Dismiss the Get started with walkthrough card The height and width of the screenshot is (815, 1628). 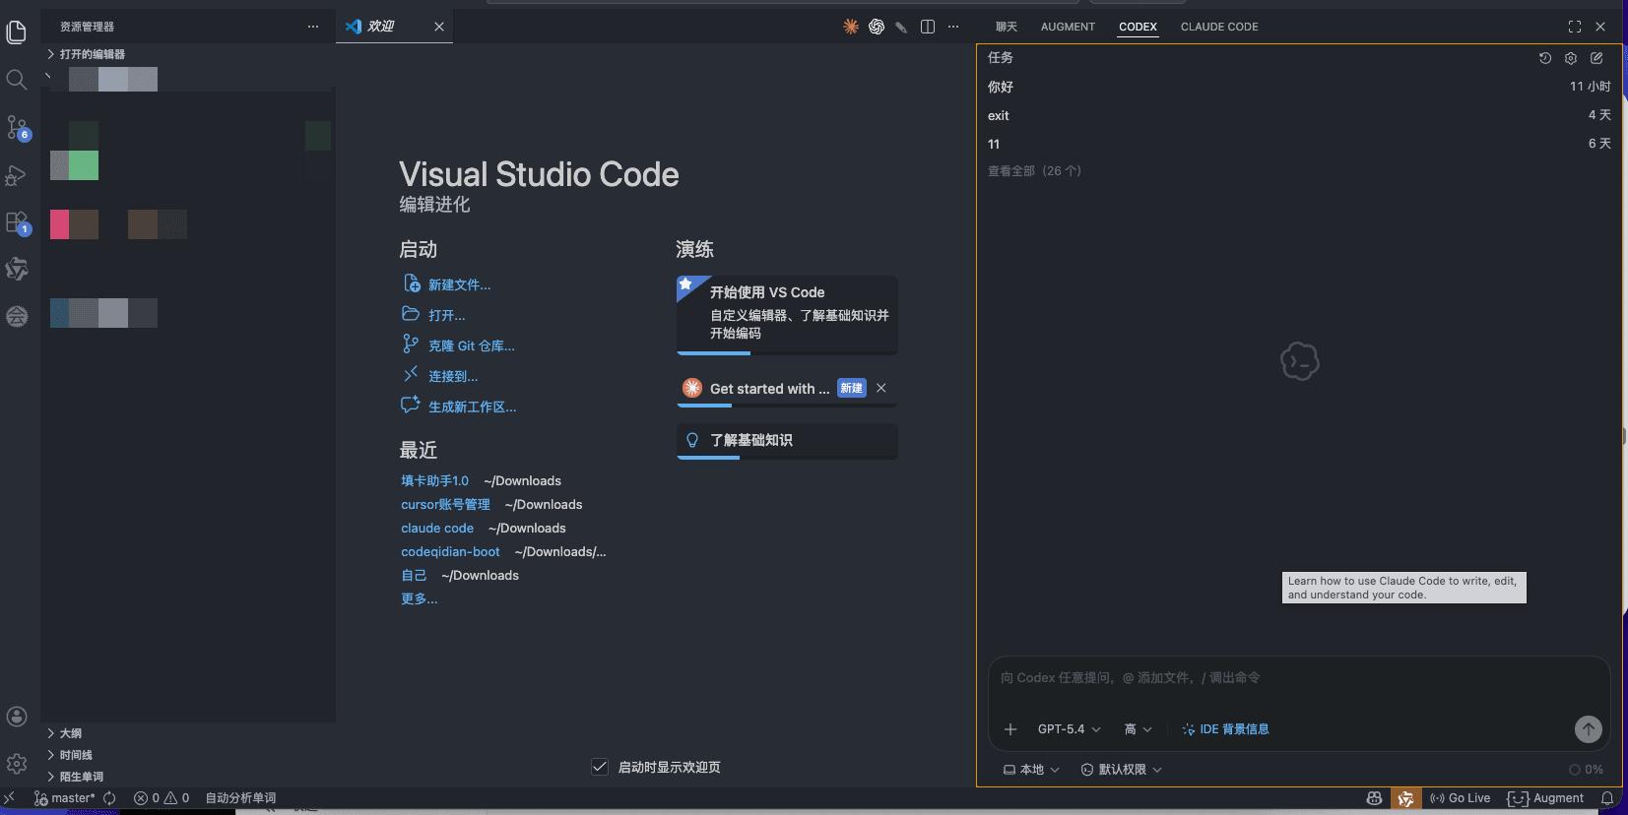881,388
